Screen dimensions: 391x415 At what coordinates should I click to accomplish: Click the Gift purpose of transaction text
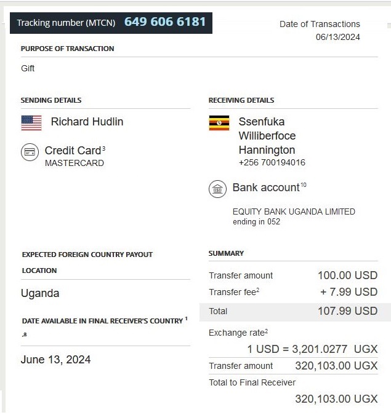(28, 68)
